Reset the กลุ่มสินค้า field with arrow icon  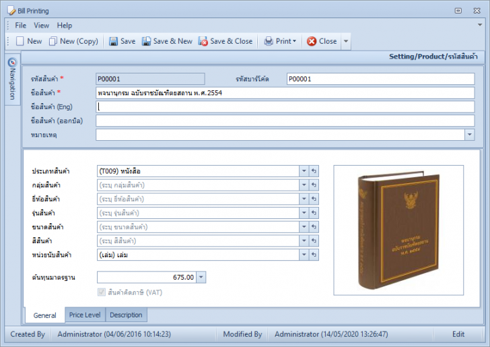pyautogui.click(x=314, y=185)
